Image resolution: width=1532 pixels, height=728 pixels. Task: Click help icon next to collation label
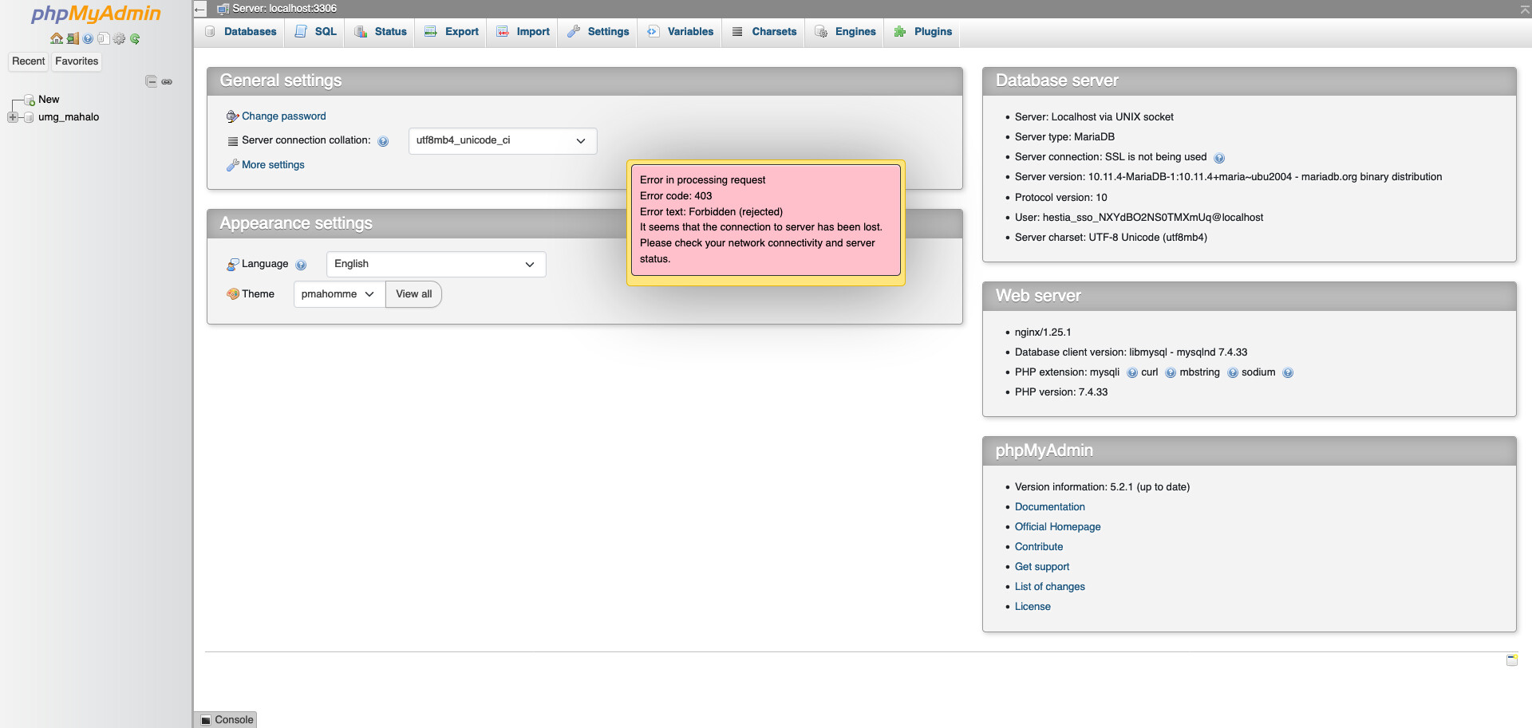(x=383, y=141)
